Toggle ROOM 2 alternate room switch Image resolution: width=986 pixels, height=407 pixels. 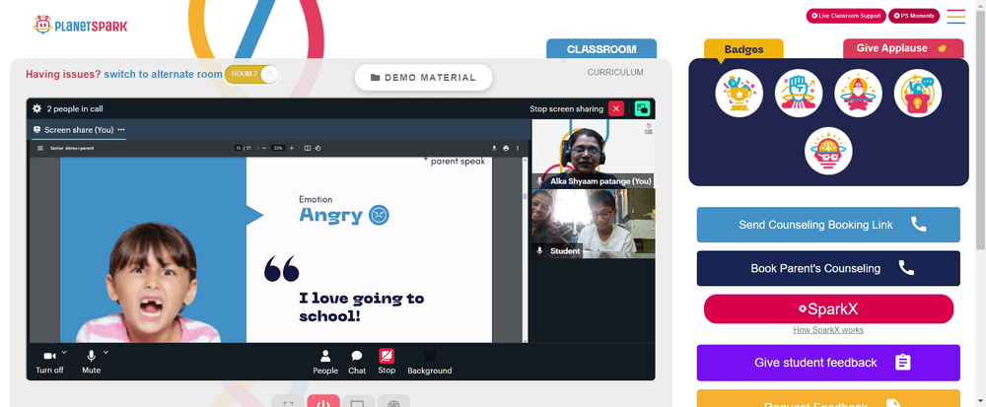pyautogui.click(x=251, y=74)
